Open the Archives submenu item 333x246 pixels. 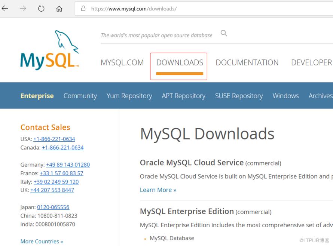coord(321,96)
